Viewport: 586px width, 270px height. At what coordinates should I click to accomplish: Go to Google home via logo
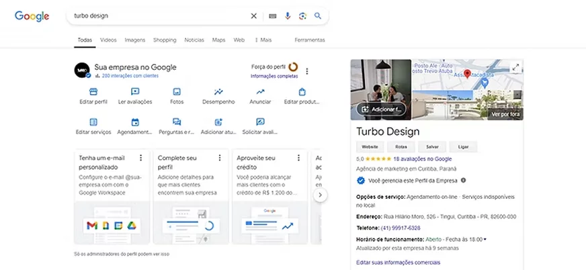point(32,16)
